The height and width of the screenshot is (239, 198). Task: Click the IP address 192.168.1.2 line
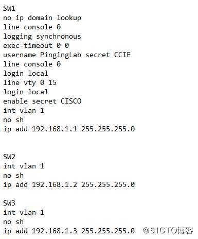[x=69, y=185]
